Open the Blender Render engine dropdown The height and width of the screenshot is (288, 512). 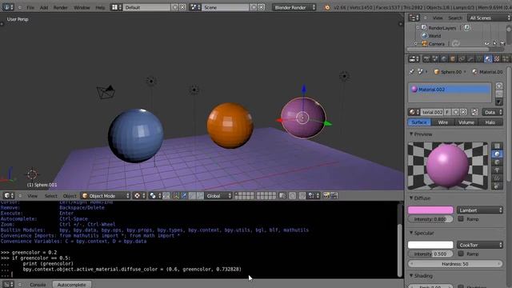tap(294, 7)
